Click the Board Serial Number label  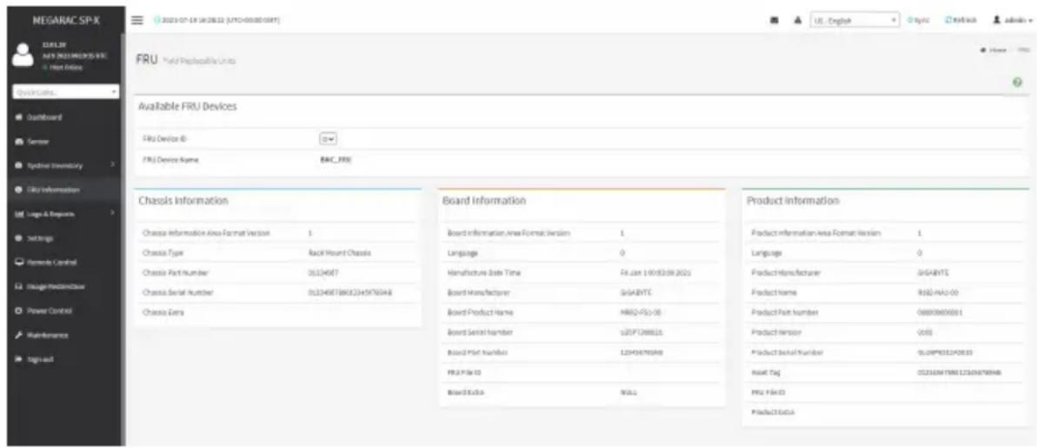(x=480, y=332)
